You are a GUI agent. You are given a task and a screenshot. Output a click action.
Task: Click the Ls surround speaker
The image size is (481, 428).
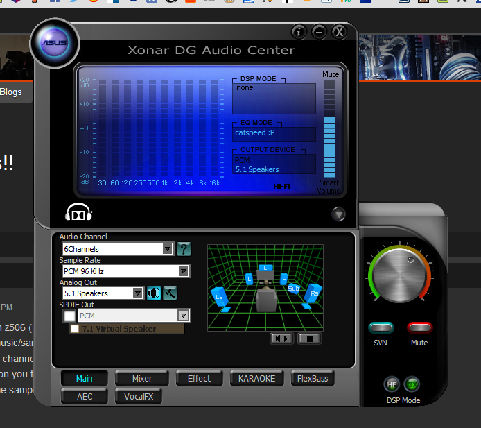(220, 298)
